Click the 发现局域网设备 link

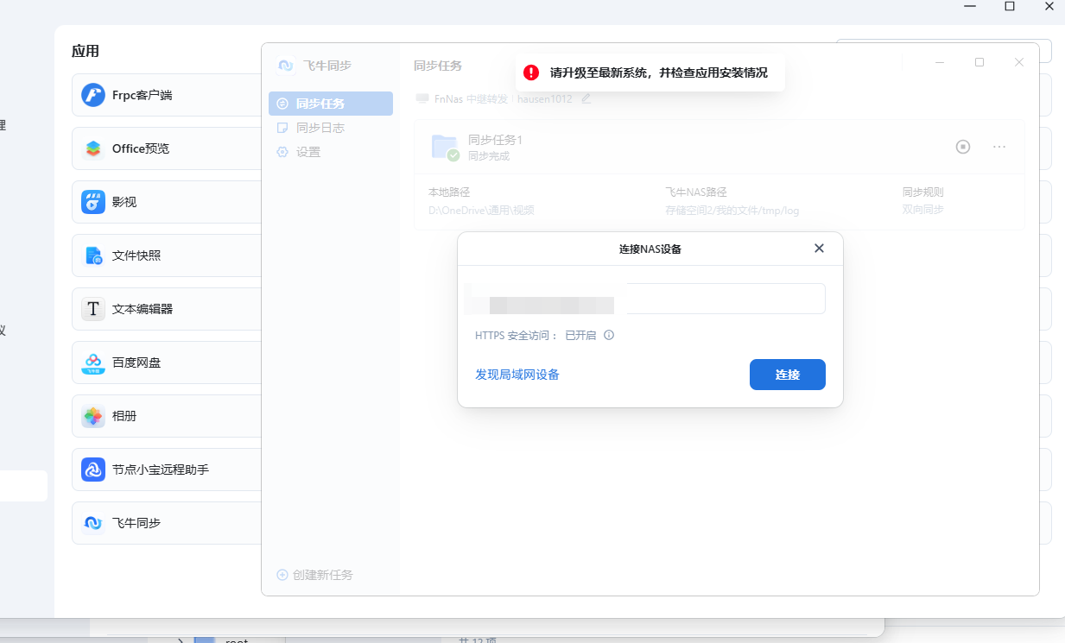click(517, 375)
